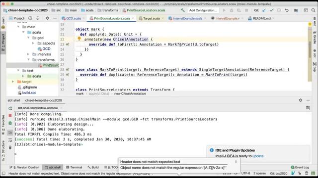Switch to the IntervalExample.v tab
Viewport: 318px width, 178px height.
tap(227, 18)
